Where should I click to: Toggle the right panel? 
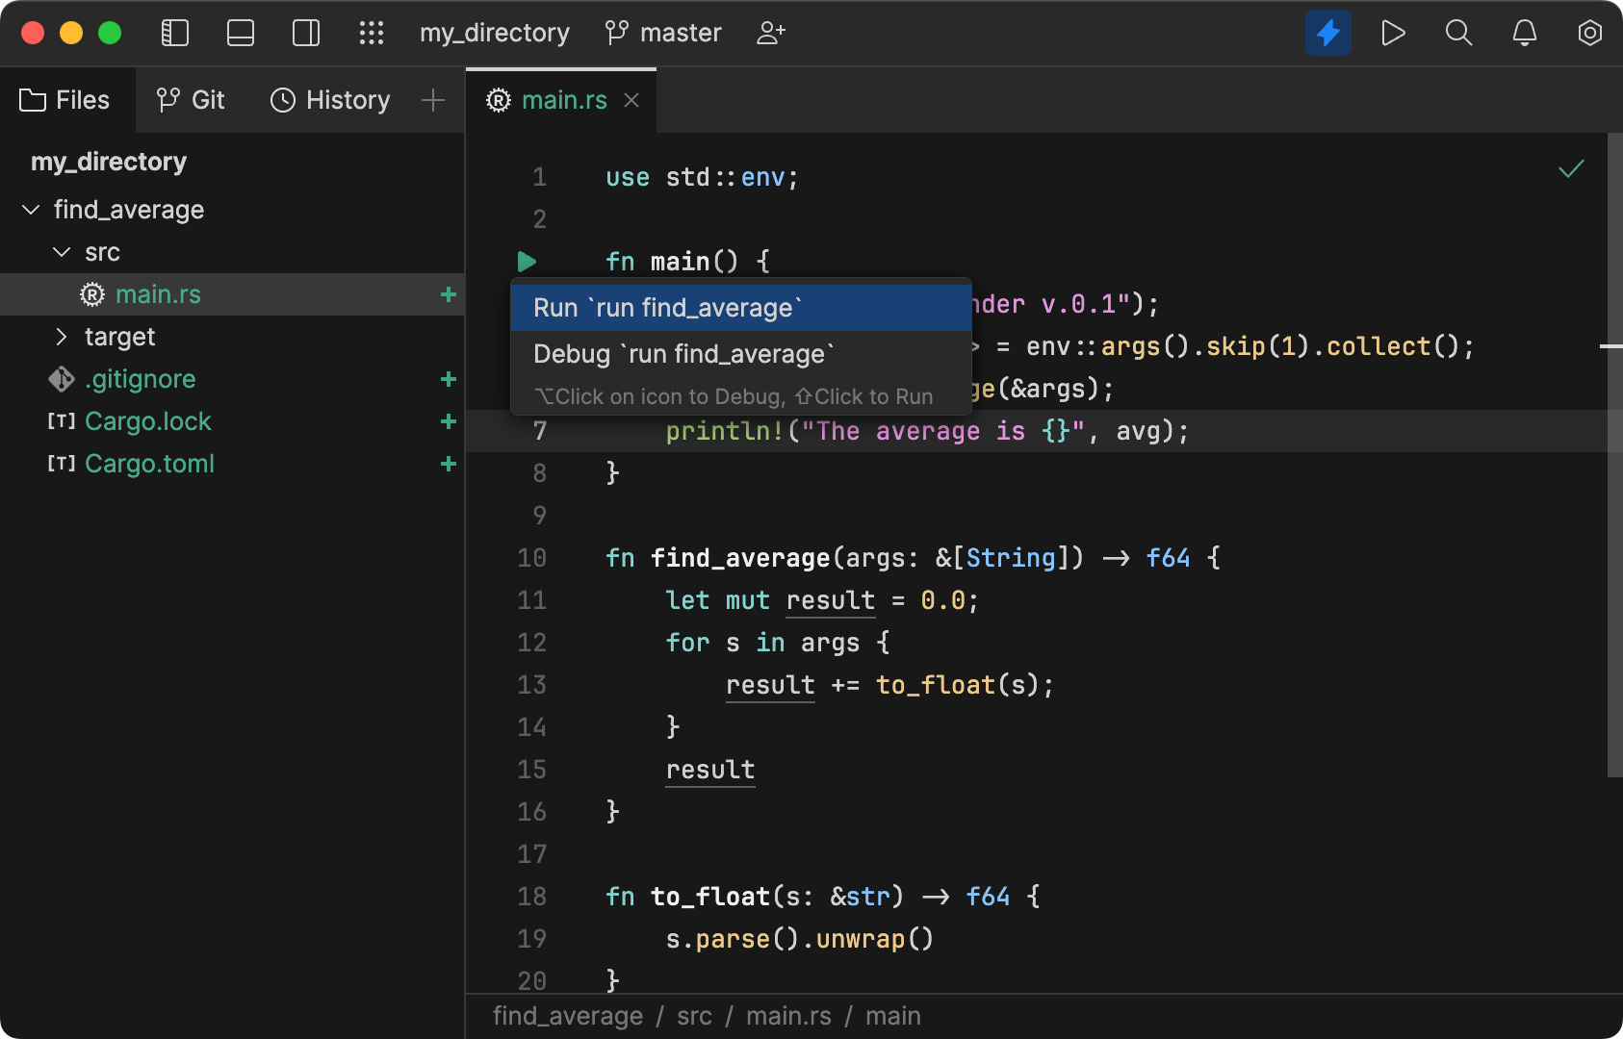point(305,32)
